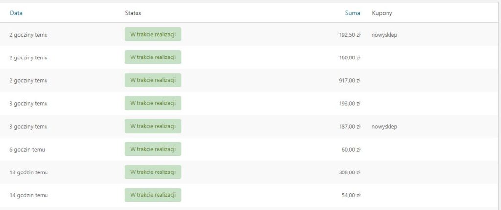Click the Kupony column header
The width and height of the screenshot is (501, 210).
pyautogui.click(x=382, y=13)
